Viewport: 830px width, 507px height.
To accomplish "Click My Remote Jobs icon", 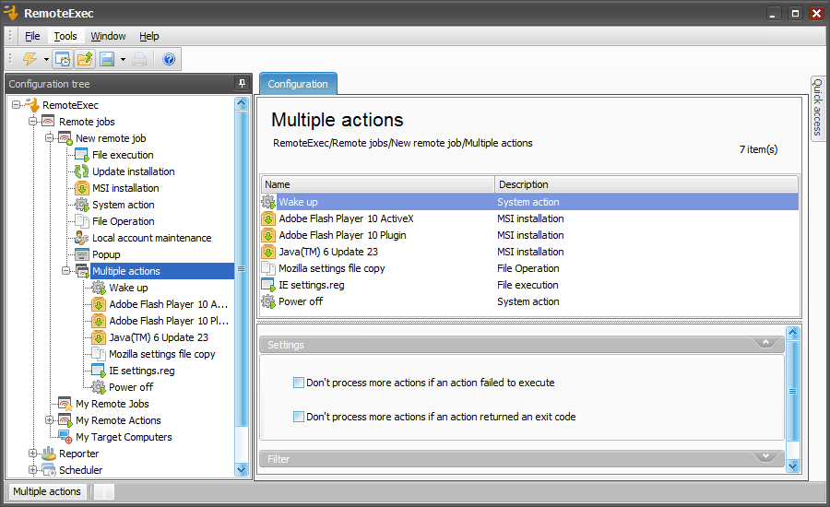I will point(65,403).
